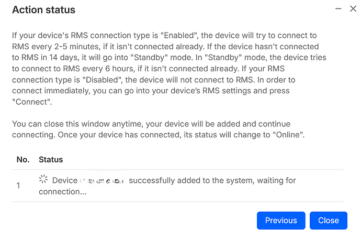Click the quoted "Connect" text at the paragraph end
This screenshot has height=240, width=361.
31,102
